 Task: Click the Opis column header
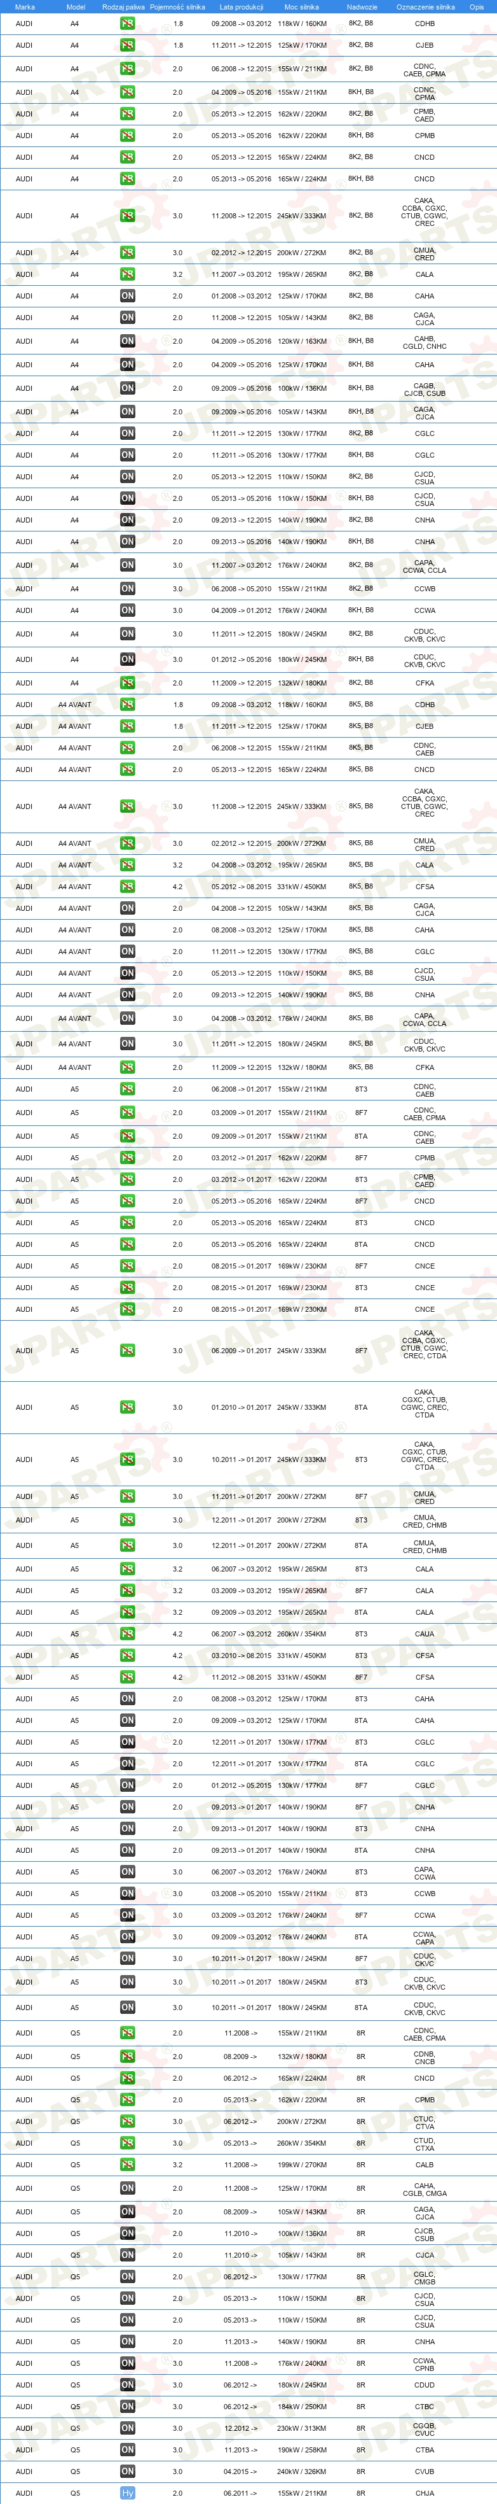pyautogui.click(x=477, y=7)
